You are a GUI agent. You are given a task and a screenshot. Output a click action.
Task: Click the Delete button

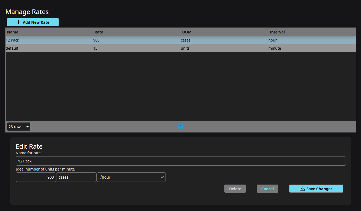pos(235,189)
